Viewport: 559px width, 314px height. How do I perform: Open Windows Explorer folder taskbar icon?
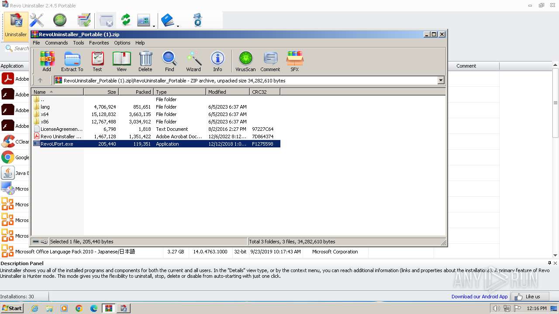click(x=49, y=308)
